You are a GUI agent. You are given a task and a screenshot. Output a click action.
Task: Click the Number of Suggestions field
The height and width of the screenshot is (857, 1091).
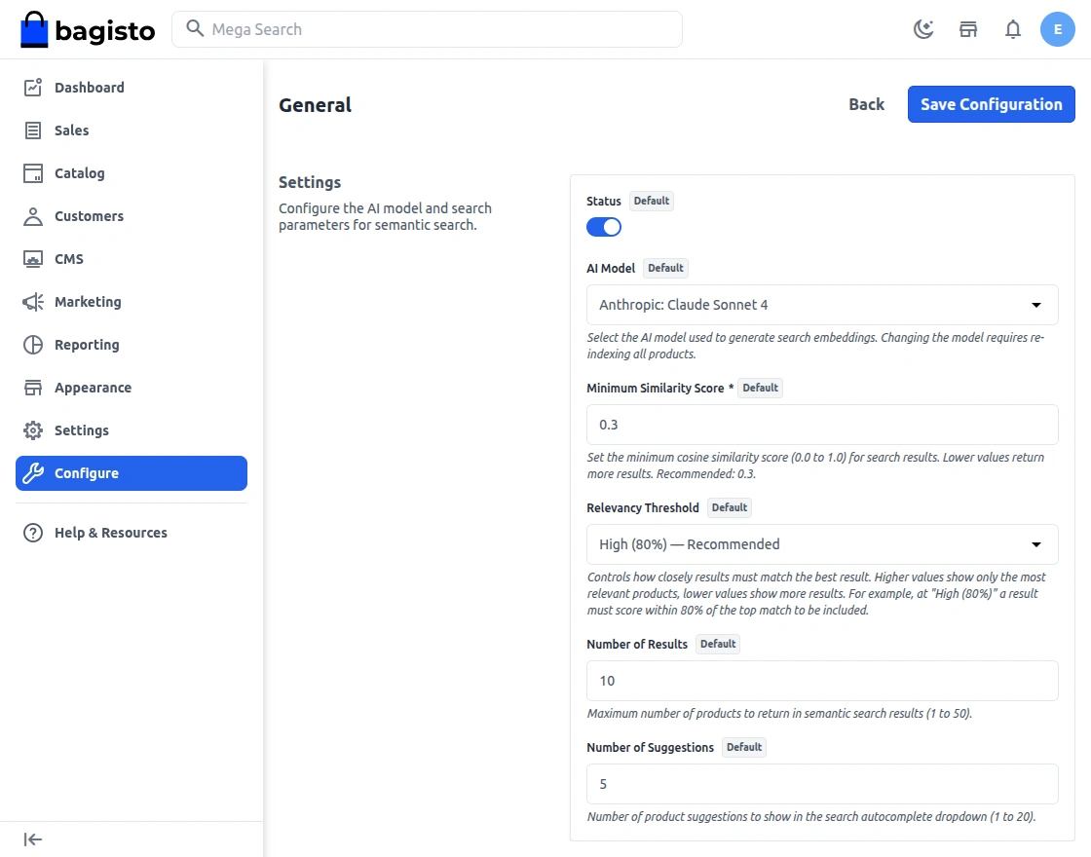822,784
